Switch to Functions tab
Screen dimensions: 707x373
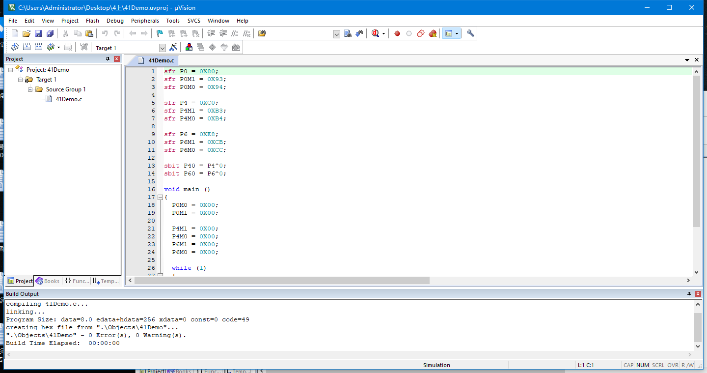tap(77, 281)
